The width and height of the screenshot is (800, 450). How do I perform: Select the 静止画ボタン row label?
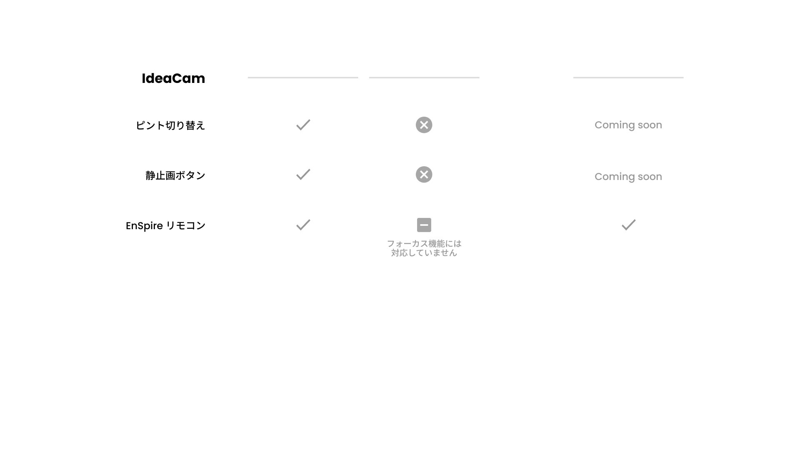point(175,175)
